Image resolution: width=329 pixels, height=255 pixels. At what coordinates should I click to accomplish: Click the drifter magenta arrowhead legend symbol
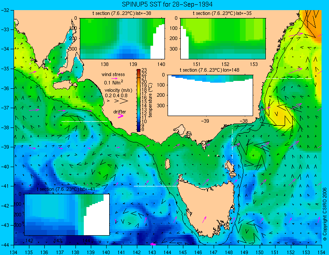(x=121, y=116)
